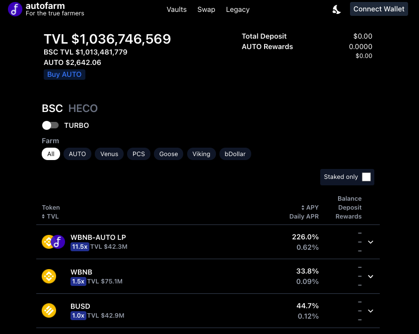419x334 pixels.
Task: Filter farms by Viking
Action: [x=201, y=154]
